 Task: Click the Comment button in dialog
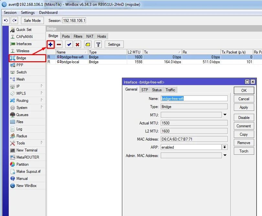(x=244, y=126)
